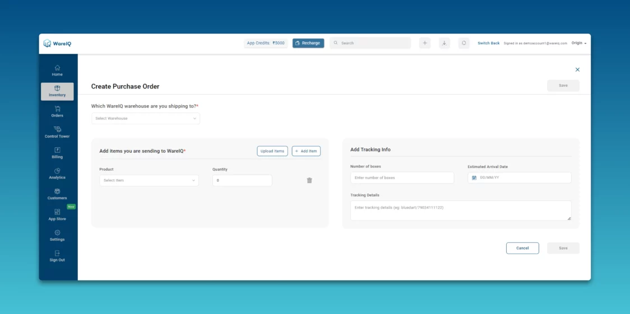
Task: Delete the product row with trash icon
Action: click(309, 180)
